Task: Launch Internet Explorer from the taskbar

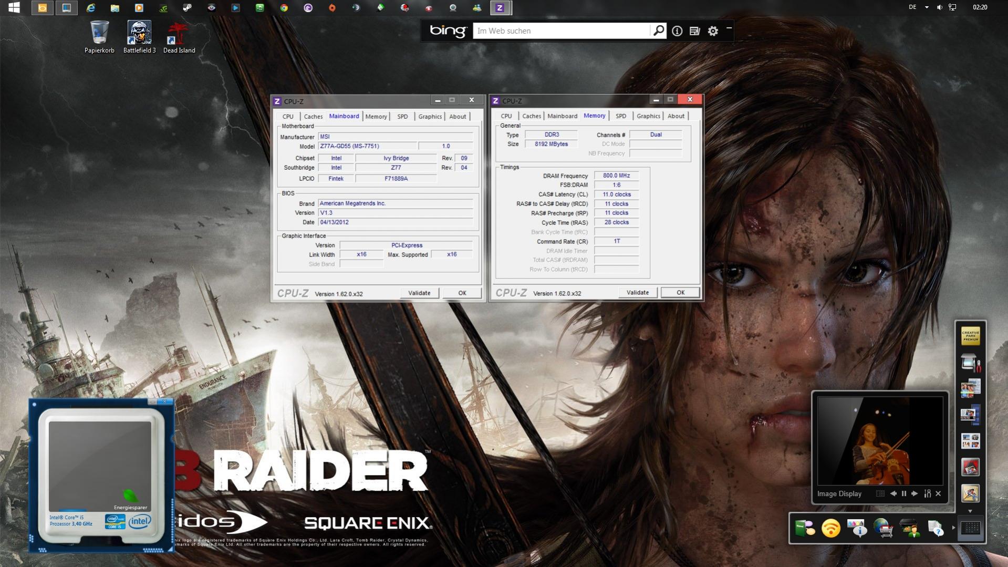Action: (x=91, y=8)
